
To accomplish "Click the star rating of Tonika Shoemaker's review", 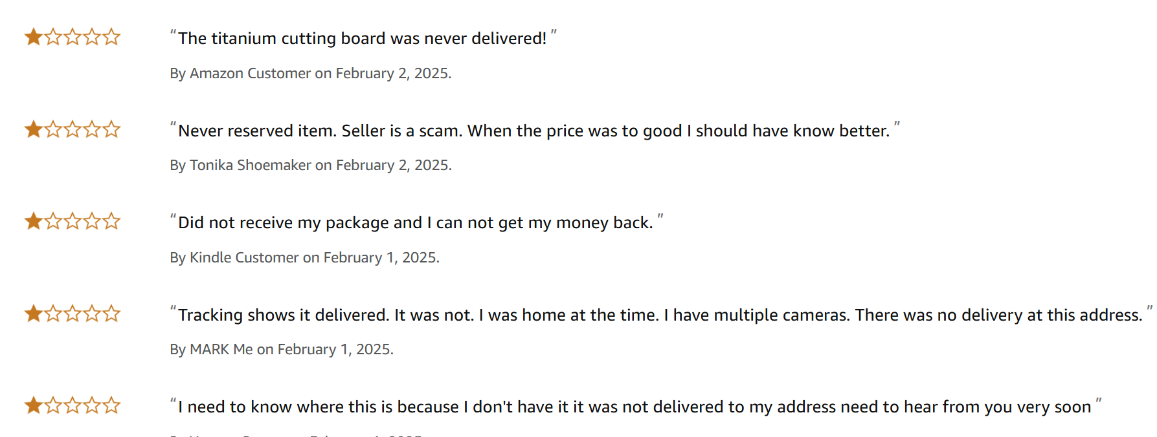I will click(73, 129).
